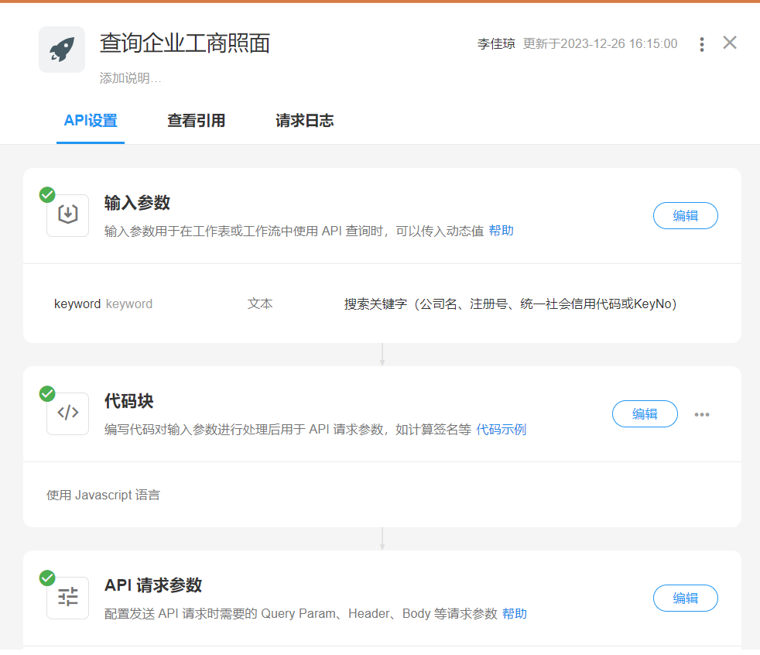Image resolution: width=760 pixels, height=655 pixels.
Task: Click the API 请求参数 sliders icon
Action: [68, 597]
